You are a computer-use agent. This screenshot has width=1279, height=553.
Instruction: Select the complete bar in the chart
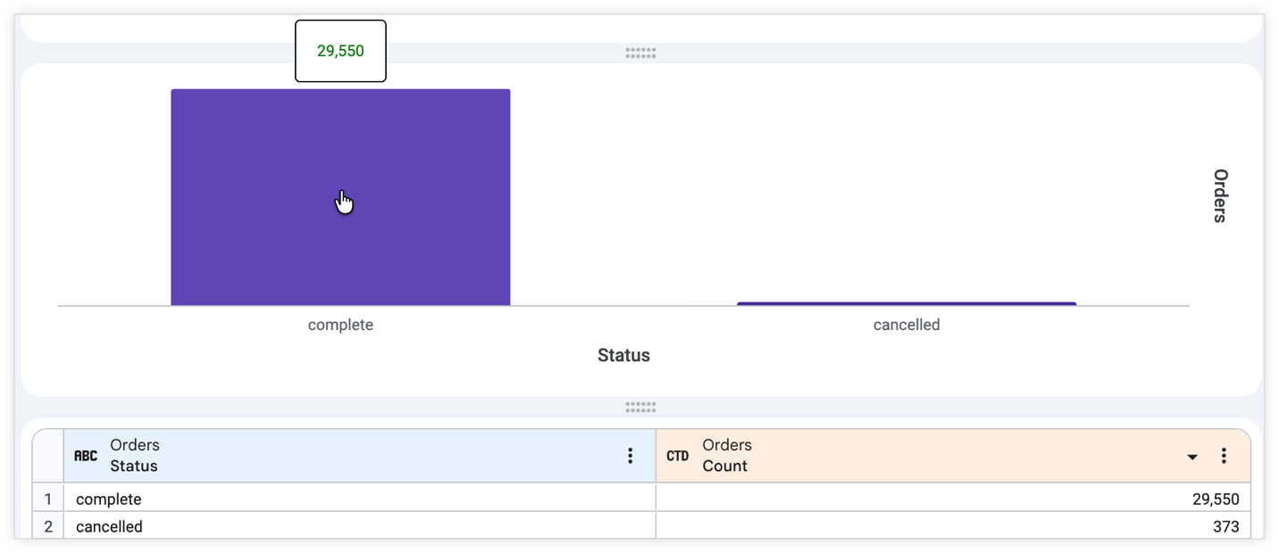click(340, 197)
